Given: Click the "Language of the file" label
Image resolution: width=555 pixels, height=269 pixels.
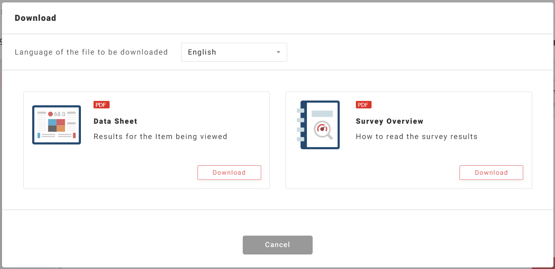Looking at the screenshot, I should [91, 52].
